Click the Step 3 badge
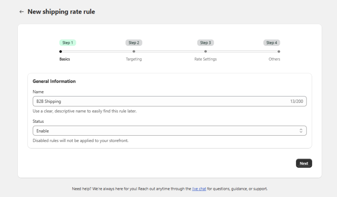This screenshot has height=197, width=337. coord(205,43)
